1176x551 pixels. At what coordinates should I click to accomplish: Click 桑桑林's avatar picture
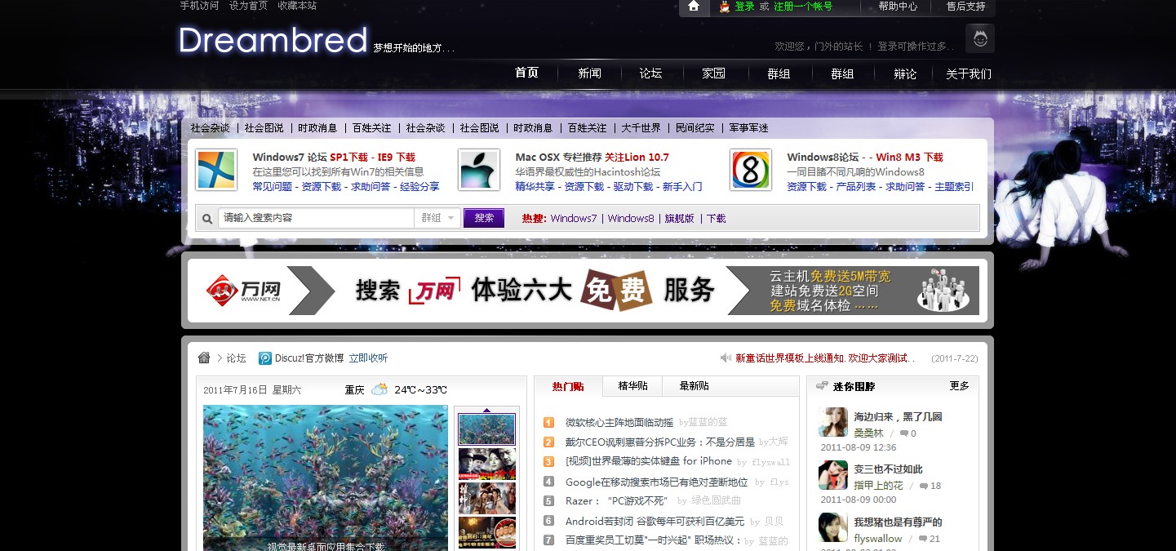point(833,422)
